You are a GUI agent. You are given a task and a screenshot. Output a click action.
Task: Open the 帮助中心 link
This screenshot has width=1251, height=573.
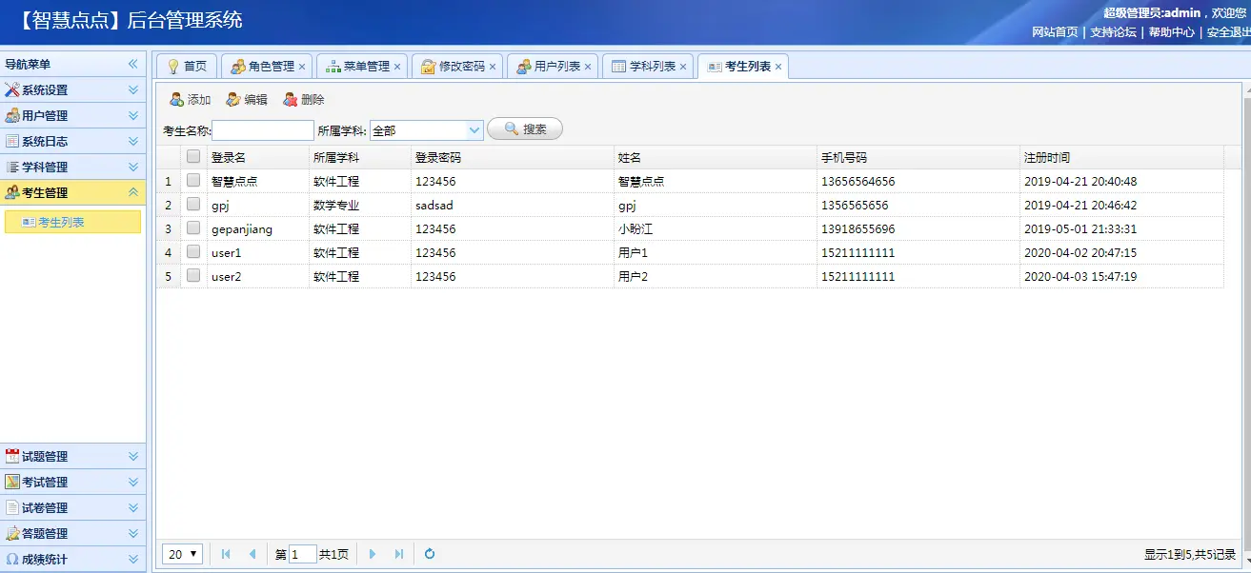[1171, 31]
